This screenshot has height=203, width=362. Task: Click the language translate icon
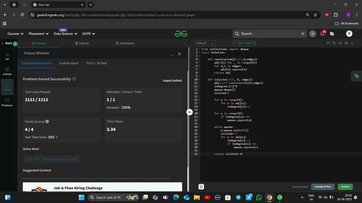coord(332,34)
